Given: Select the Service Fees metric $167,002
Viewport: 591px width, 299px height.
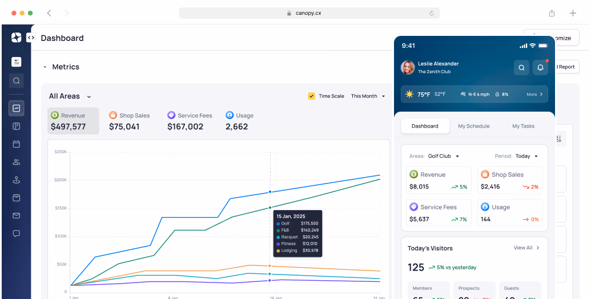Looking at the screenshot, I should pyautogui.click(x=190, y=121).
